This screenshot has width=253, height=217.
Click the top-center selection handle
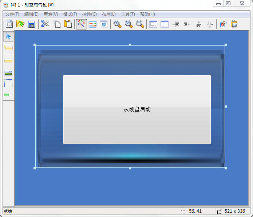point(130,45)
